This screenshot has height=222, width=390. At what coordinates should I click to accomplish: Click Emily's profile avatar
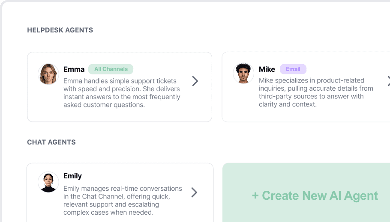[48, 182]
